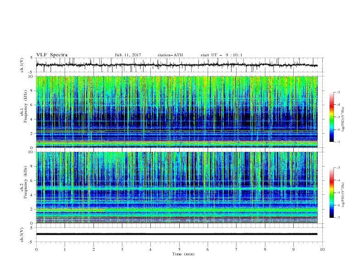Image resolution: width=363 pixels, height=280 pixels.
Task: Click the "Time (min)" axis label
Action: (x=183, y=254)
